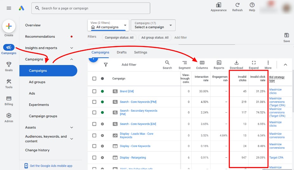Switch to the Settings tab
This screenshot has height=170, width=294.
[140, 52]
